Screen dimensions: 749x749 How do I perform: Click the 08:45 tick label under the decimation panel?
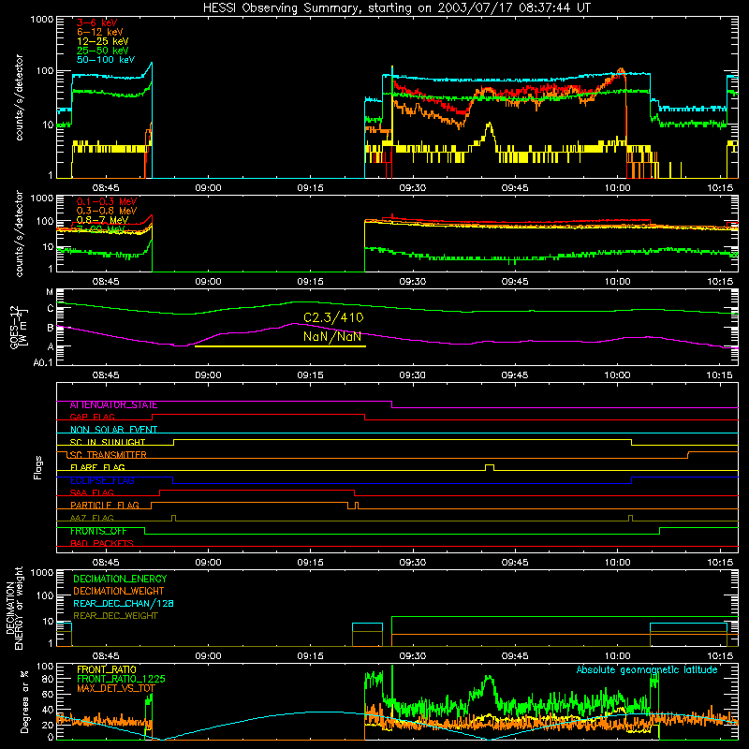[x=106, y=656]
